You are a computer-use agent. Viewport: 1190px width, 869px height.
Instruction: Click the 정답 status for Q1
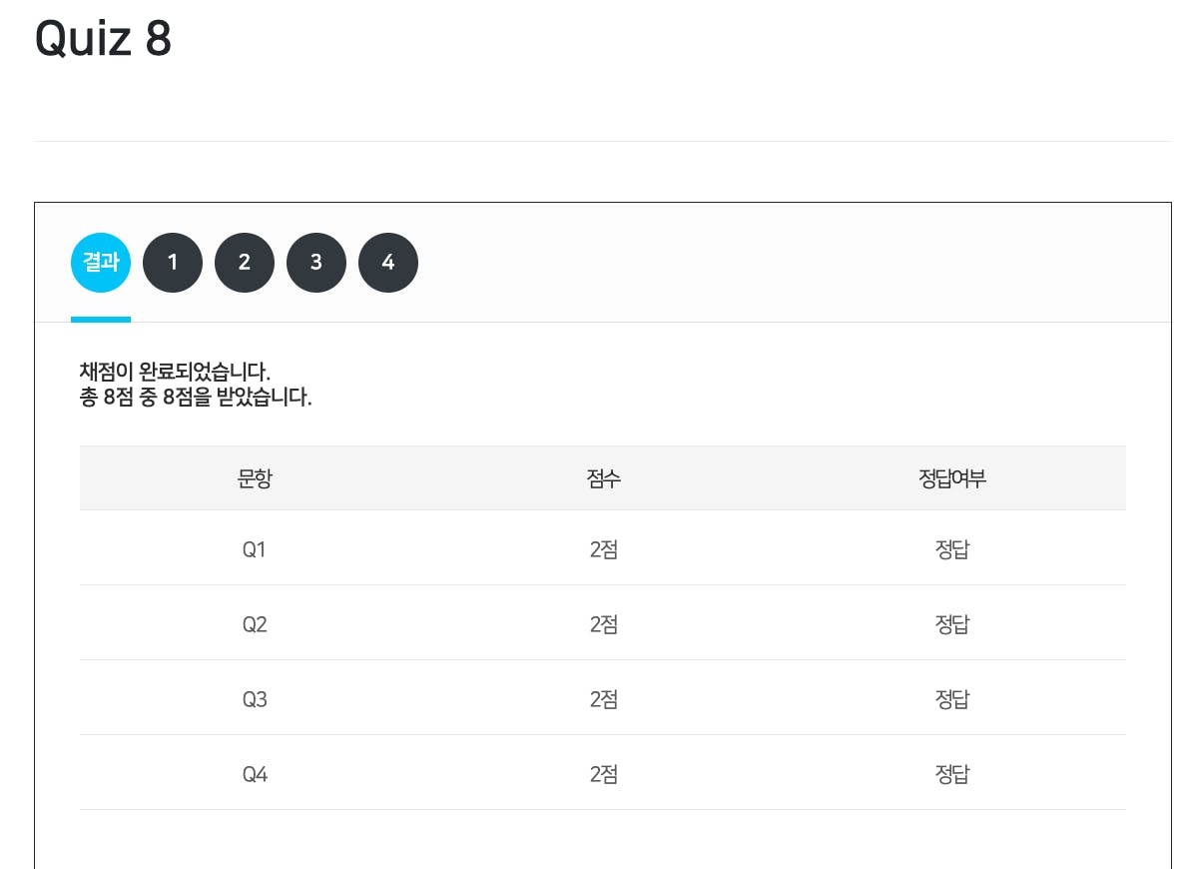tap(952, 549)
